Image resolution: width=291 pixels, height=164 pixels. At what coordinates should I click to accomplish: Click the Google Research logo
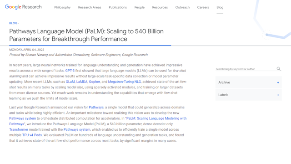tap(23, 7)
